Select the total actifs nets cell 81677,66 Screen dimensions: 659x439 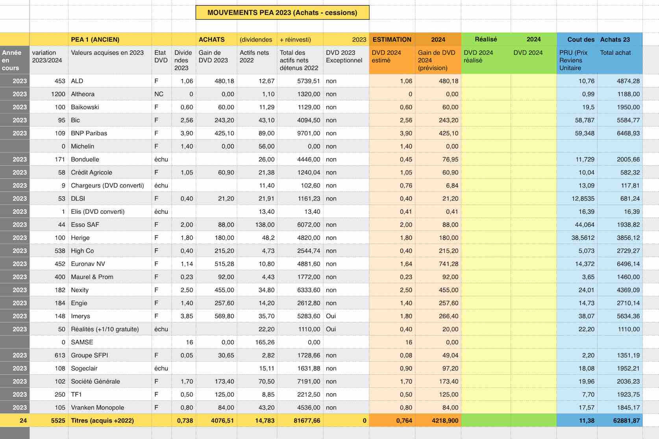tap(300, 420)
